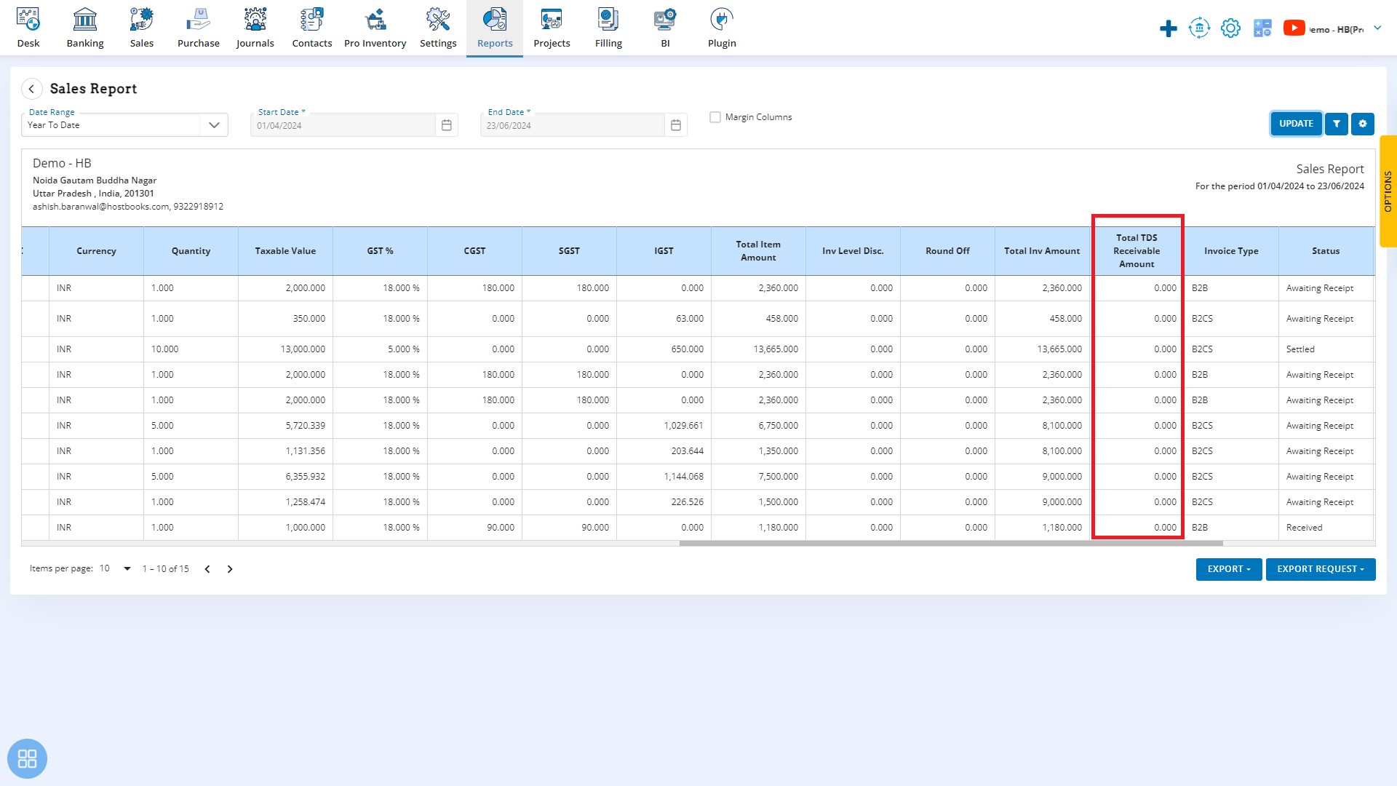Image resolution: width=1397 pixels, height=786 pixels.
Task: Open the calculator icon in header
Action: [1262, 28]
